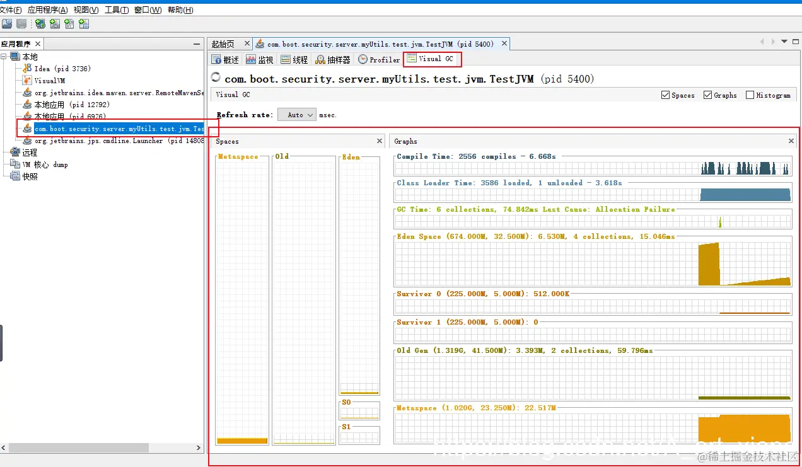Click the Compile Time graph
Screen dimensions: 802x467
[593, 168]
